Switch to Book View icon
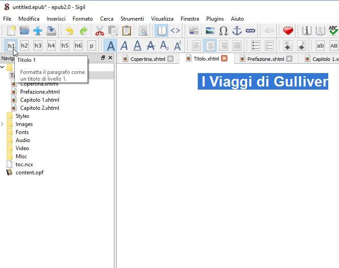 pos(162,30)
